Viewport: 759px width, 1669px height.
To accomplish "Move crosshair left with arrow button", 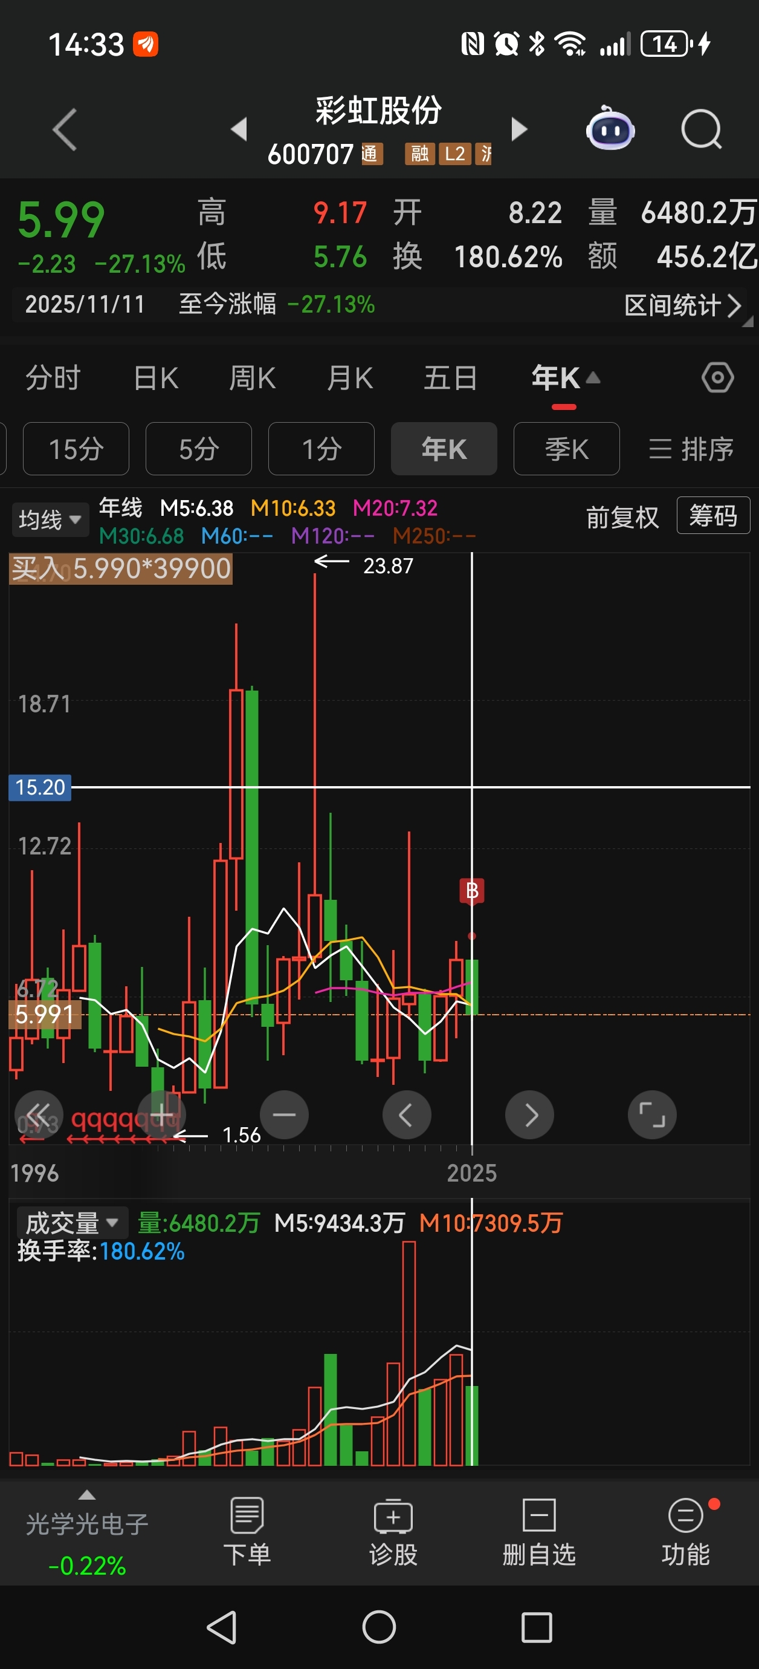I will click(x=407, y=1115).
